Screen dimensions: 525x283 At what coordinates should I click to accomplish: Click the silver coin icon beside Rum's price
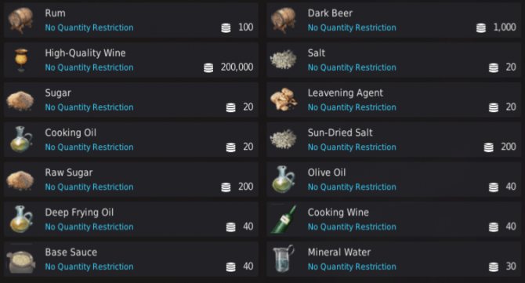[226, 27]
